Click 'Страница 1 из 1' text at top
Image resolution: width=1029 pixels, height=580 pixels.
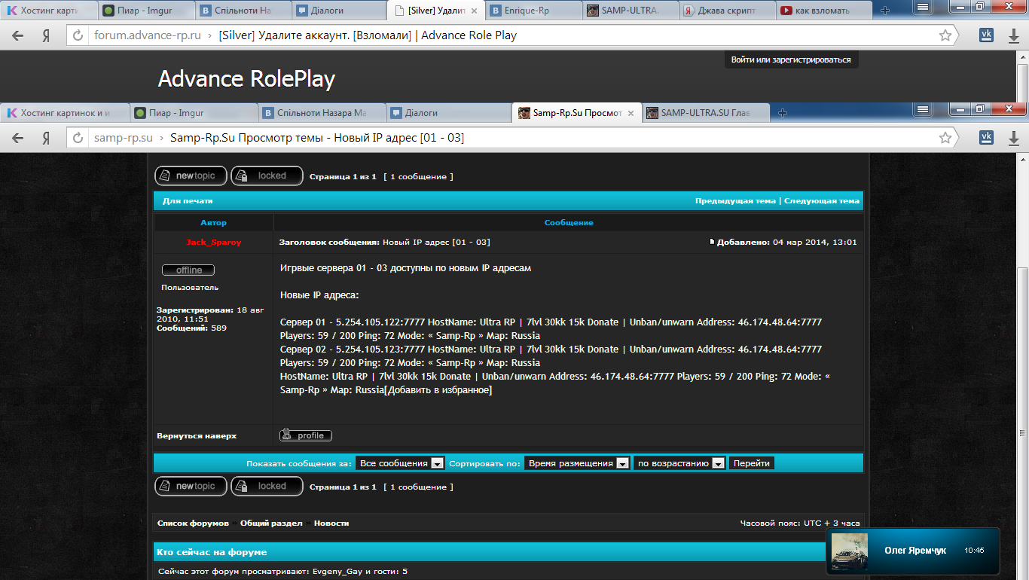pyautogui.click(x=343, y=176)
